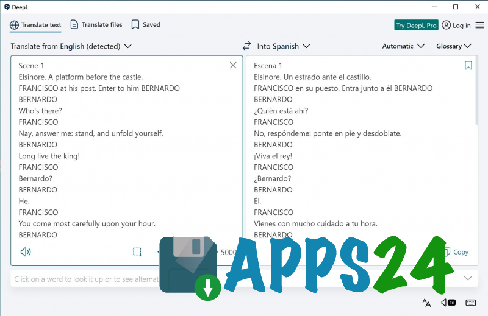Click source word 'He.'
This screenshot has height=316, width=488.
(24, 201)
